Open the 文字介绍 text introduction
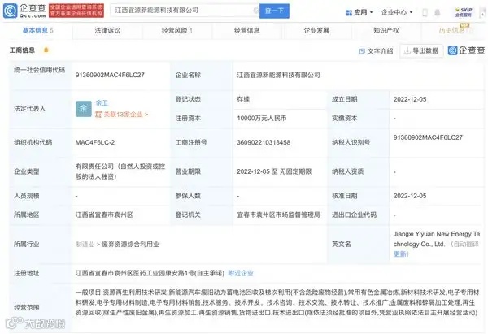This screenshot has width=488, height=334. 377,51
